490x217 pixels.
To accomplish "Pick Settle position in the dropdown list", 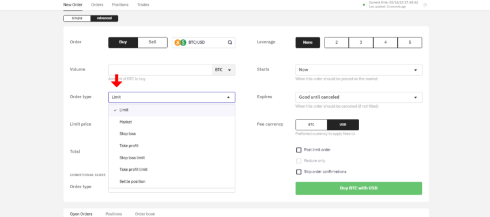I will coord(172,181).
